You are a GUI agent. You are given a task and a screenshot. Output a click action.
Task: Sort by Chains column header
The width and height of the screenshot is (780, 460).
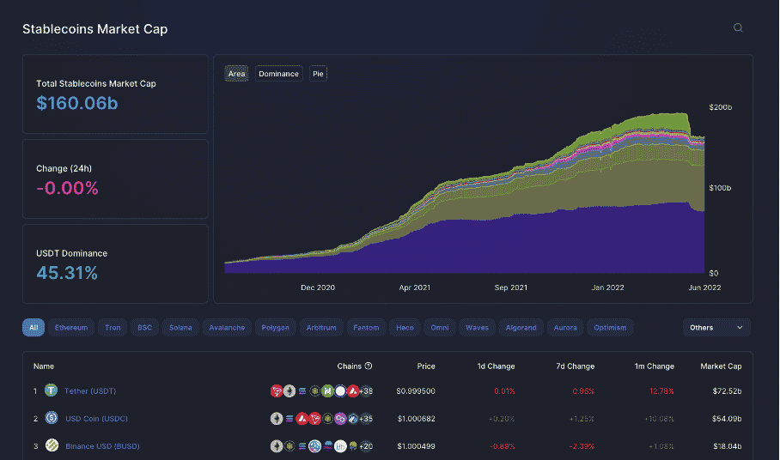coord(350,366)
